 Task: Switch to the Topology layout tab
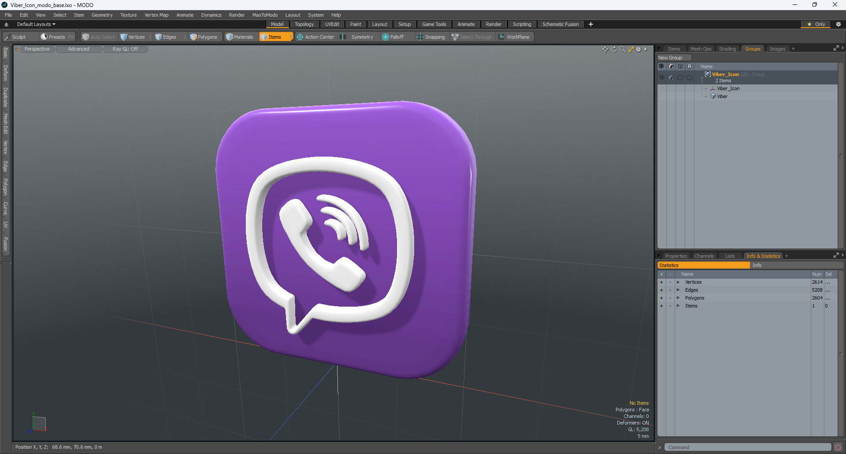(x=304, y=24)
